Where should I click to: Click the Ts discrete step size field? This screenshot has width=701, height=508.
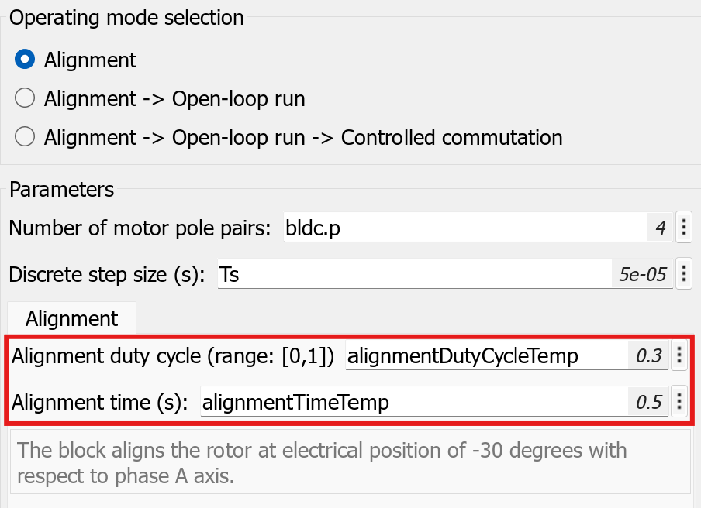pos(415,274)
